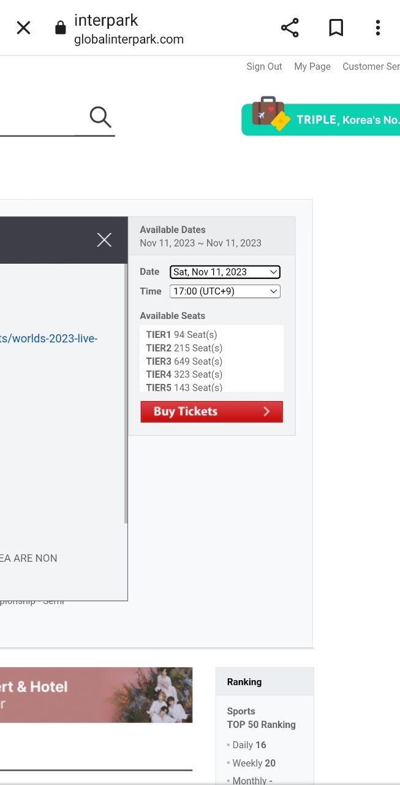
Task: Open the Time dropdown 17:00 (UTC+9)
Action: tap(225, 291)
